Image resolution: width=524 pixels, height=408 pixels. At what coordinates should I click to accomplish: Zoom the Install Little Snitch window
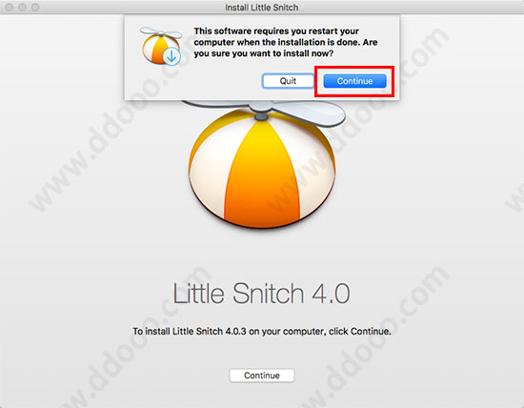[x=35, y=7]
